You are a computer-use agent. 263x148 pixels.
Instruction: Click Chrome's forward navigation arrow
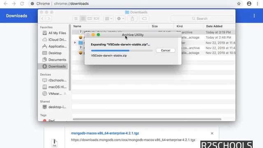14,4
